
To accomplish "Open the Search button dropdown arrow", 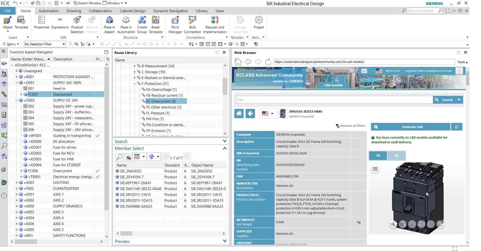I will click(x=459, y=100).
